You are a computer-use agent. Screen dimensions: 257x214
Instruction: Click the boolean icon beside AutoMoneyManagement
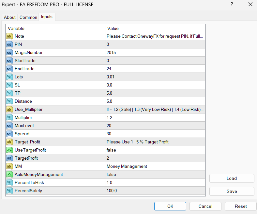click(9, 174)
